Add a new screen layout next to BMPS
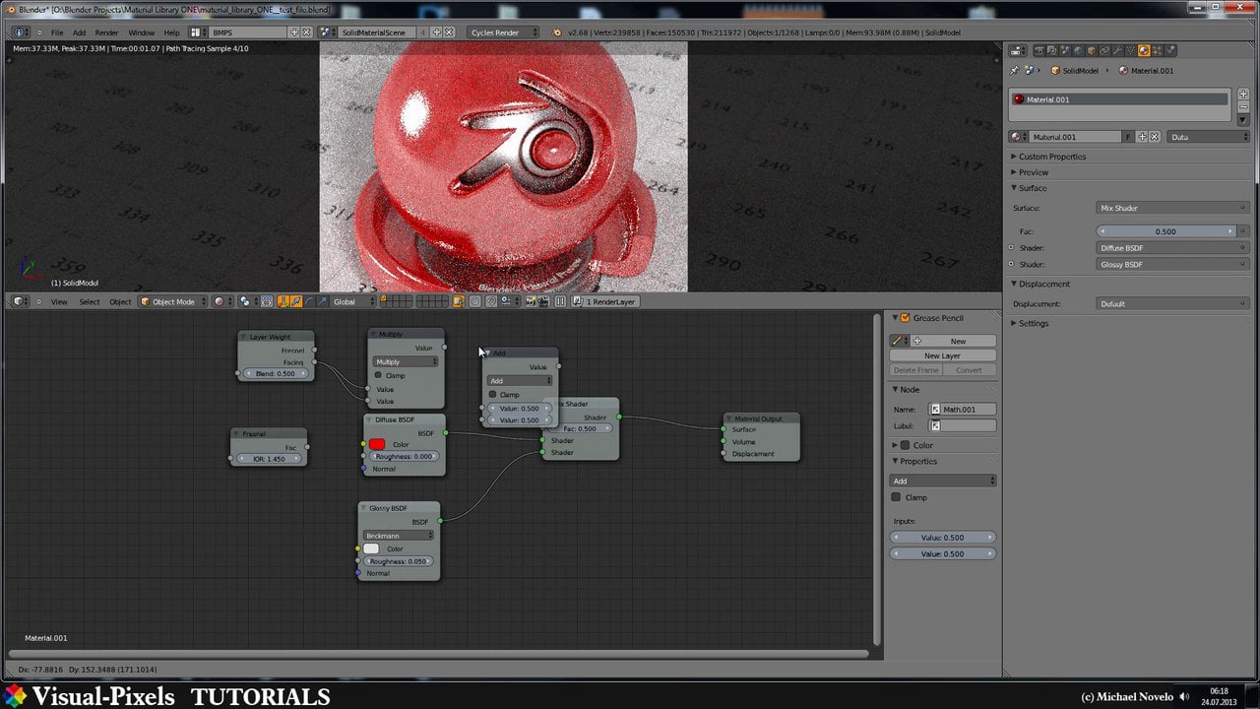This screenshot has width=1260, height=709. pos(293,32)
